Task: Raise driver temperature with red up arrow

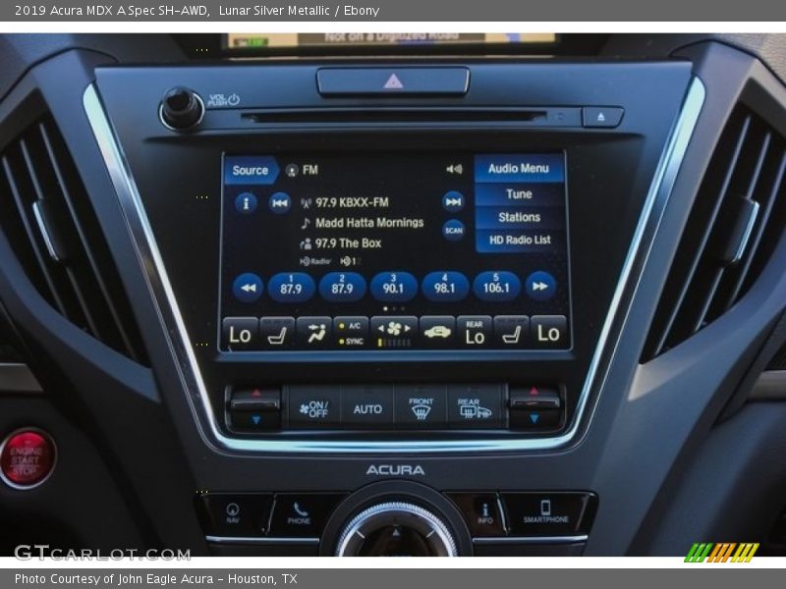Action: (255, 394)
